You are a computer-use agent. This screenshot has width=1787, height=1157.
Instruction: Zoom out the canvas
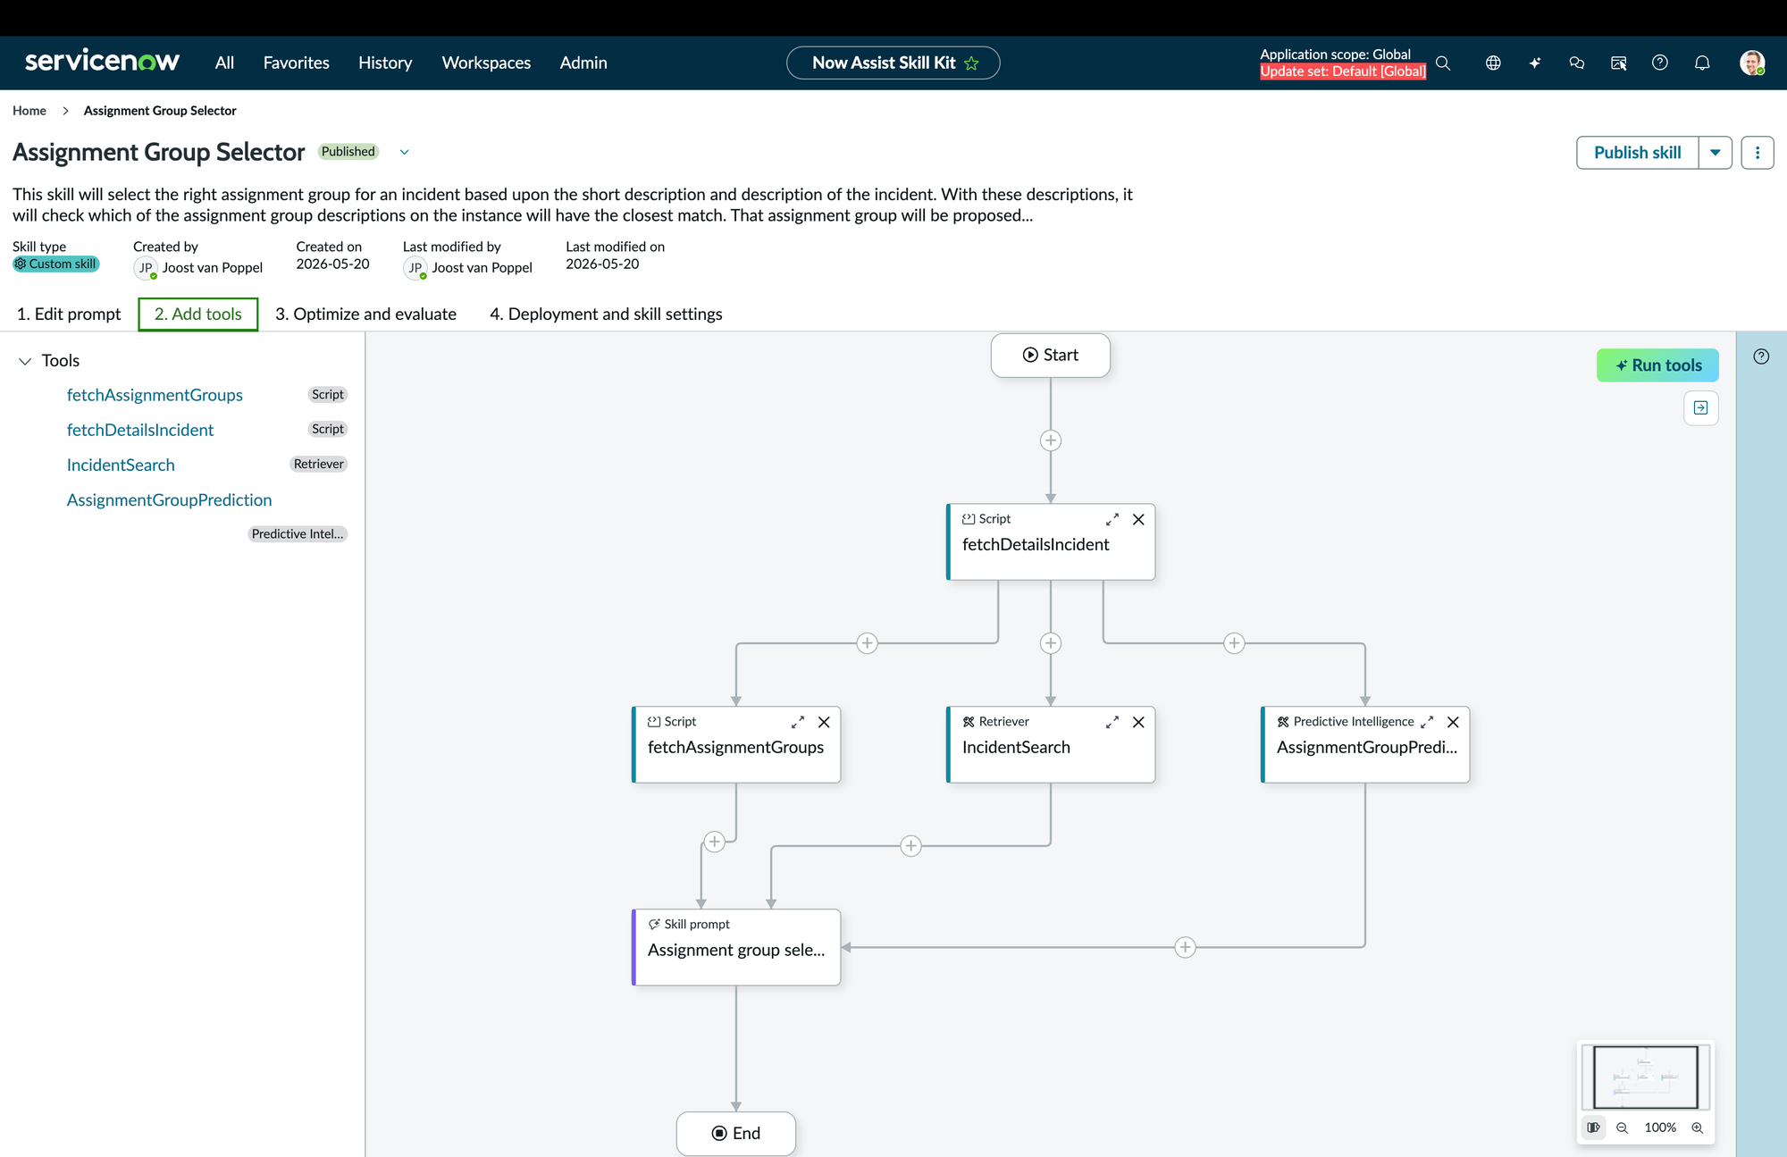point(1623,1128)
